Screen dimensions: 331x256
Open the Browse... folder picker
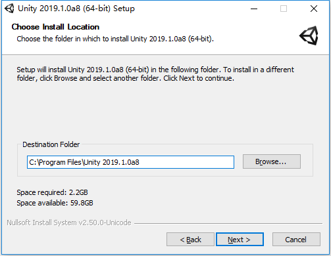click(272, 161)
